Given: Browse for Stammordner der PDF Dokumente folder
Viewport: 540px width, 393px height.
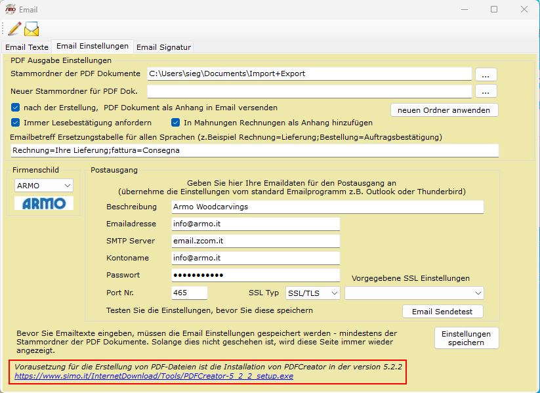Looking at the screenshot, I should coord(486,73).
